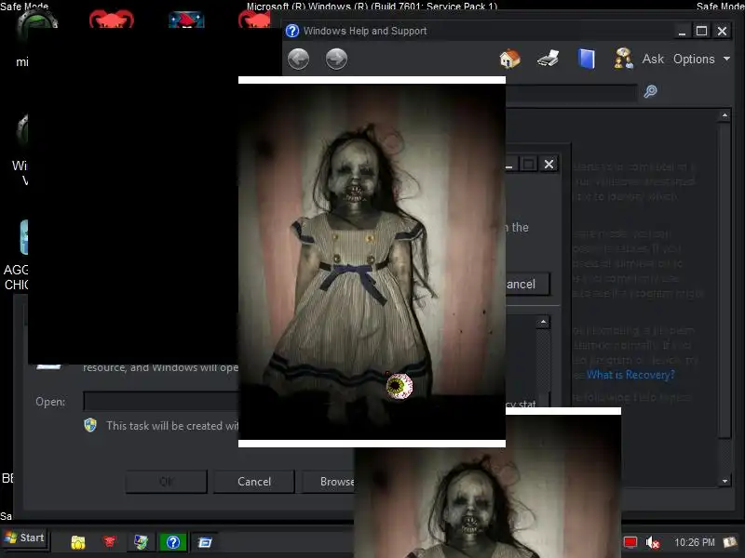Open the System Configuration taskbar icon
Screen dimensions: 745x558
[142, 542]
